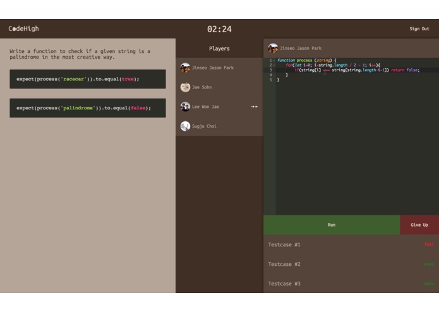Select player Jae Sohn

(219, 87)
